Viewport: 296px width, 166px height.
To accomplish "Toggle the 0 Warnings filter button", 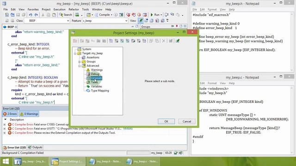I will click(x=29, y=114).
